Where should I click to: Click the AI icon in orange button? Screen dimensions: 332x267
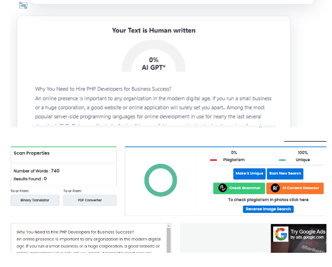275,188
